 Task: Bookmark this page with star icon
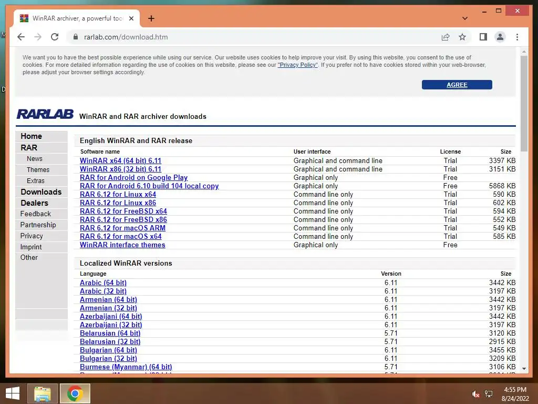462,37
